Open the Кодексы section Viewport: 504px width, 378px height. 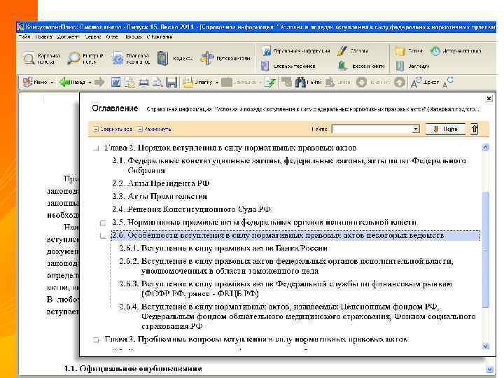coord(176,59)
